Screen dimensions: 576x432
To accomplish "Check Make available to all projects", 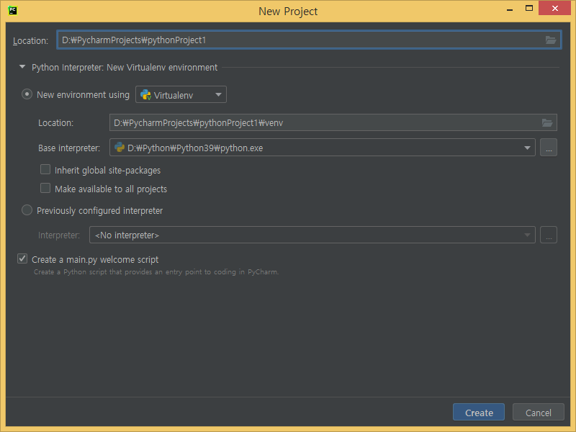I will click(x=45, y=188).
